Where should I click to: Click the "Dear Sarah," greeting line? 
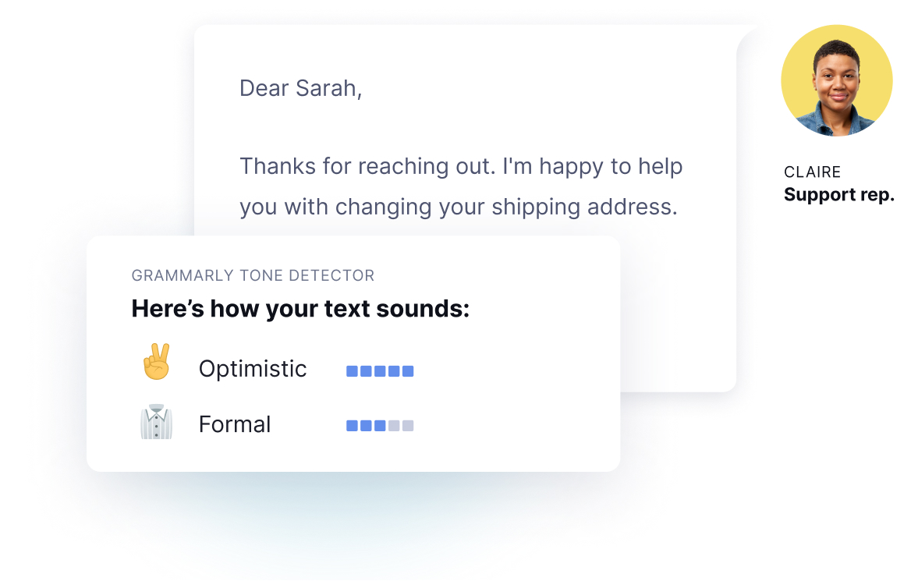(x=301, y=88)
